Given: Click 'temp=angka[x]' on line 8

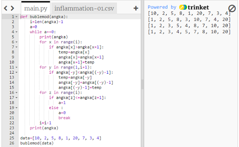Looking at the screenshot, I should [74, 52].
